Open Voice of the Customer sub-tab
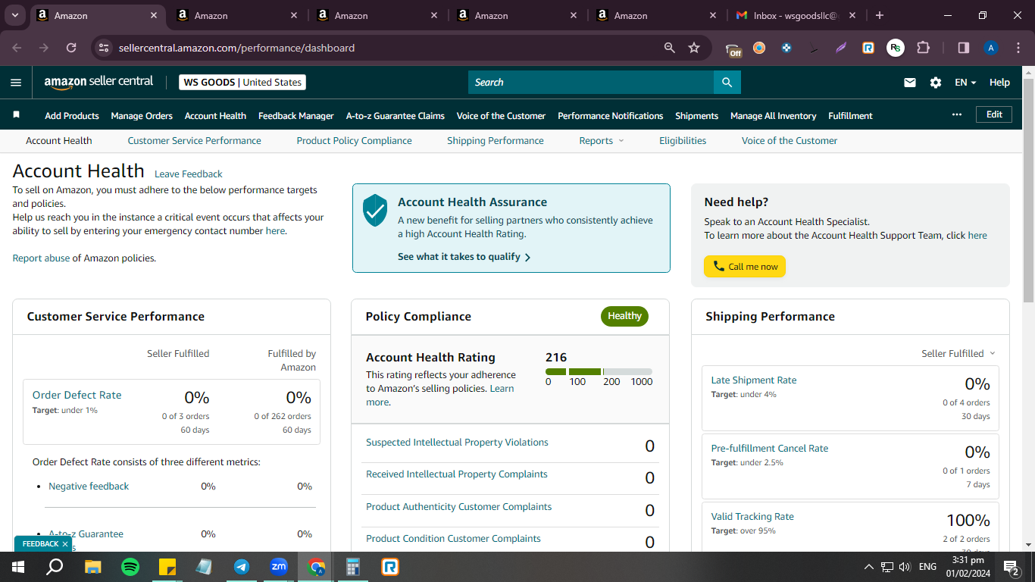This screenshot has height=582, width=1035. tap(790, 141)
